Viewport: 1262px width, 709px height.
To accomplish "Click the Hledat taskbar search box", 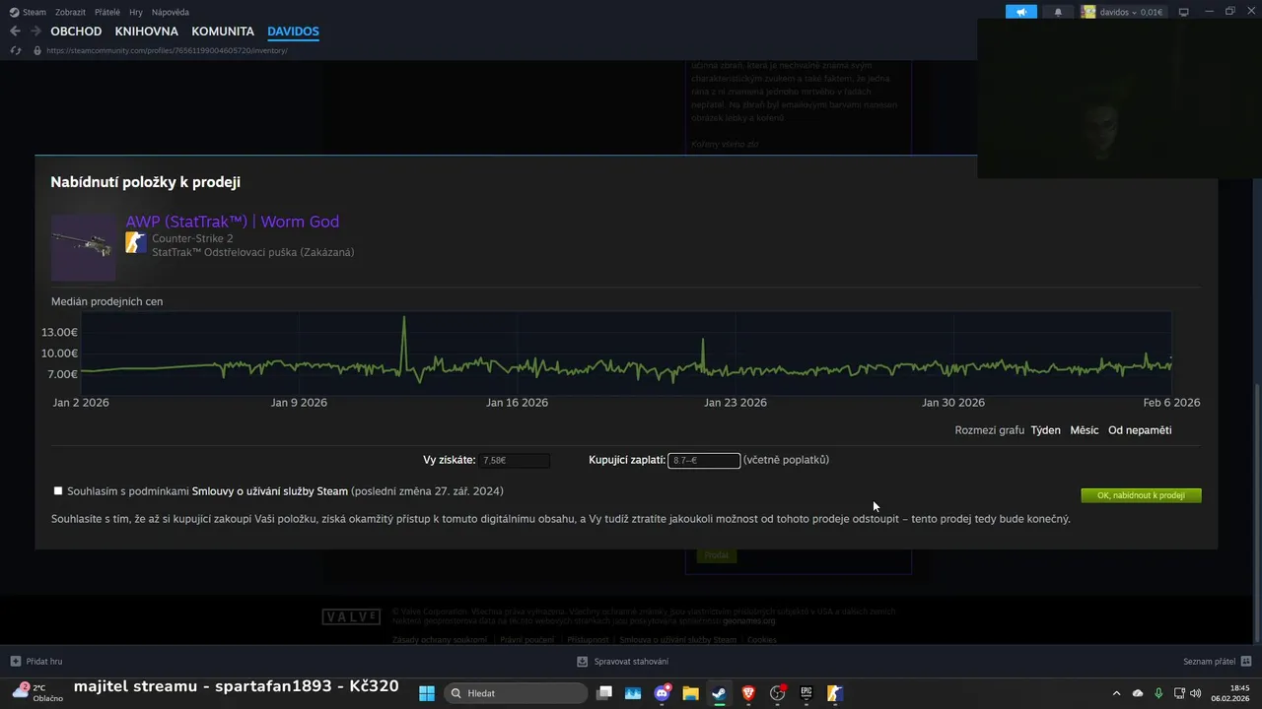I will coord(514,693).
